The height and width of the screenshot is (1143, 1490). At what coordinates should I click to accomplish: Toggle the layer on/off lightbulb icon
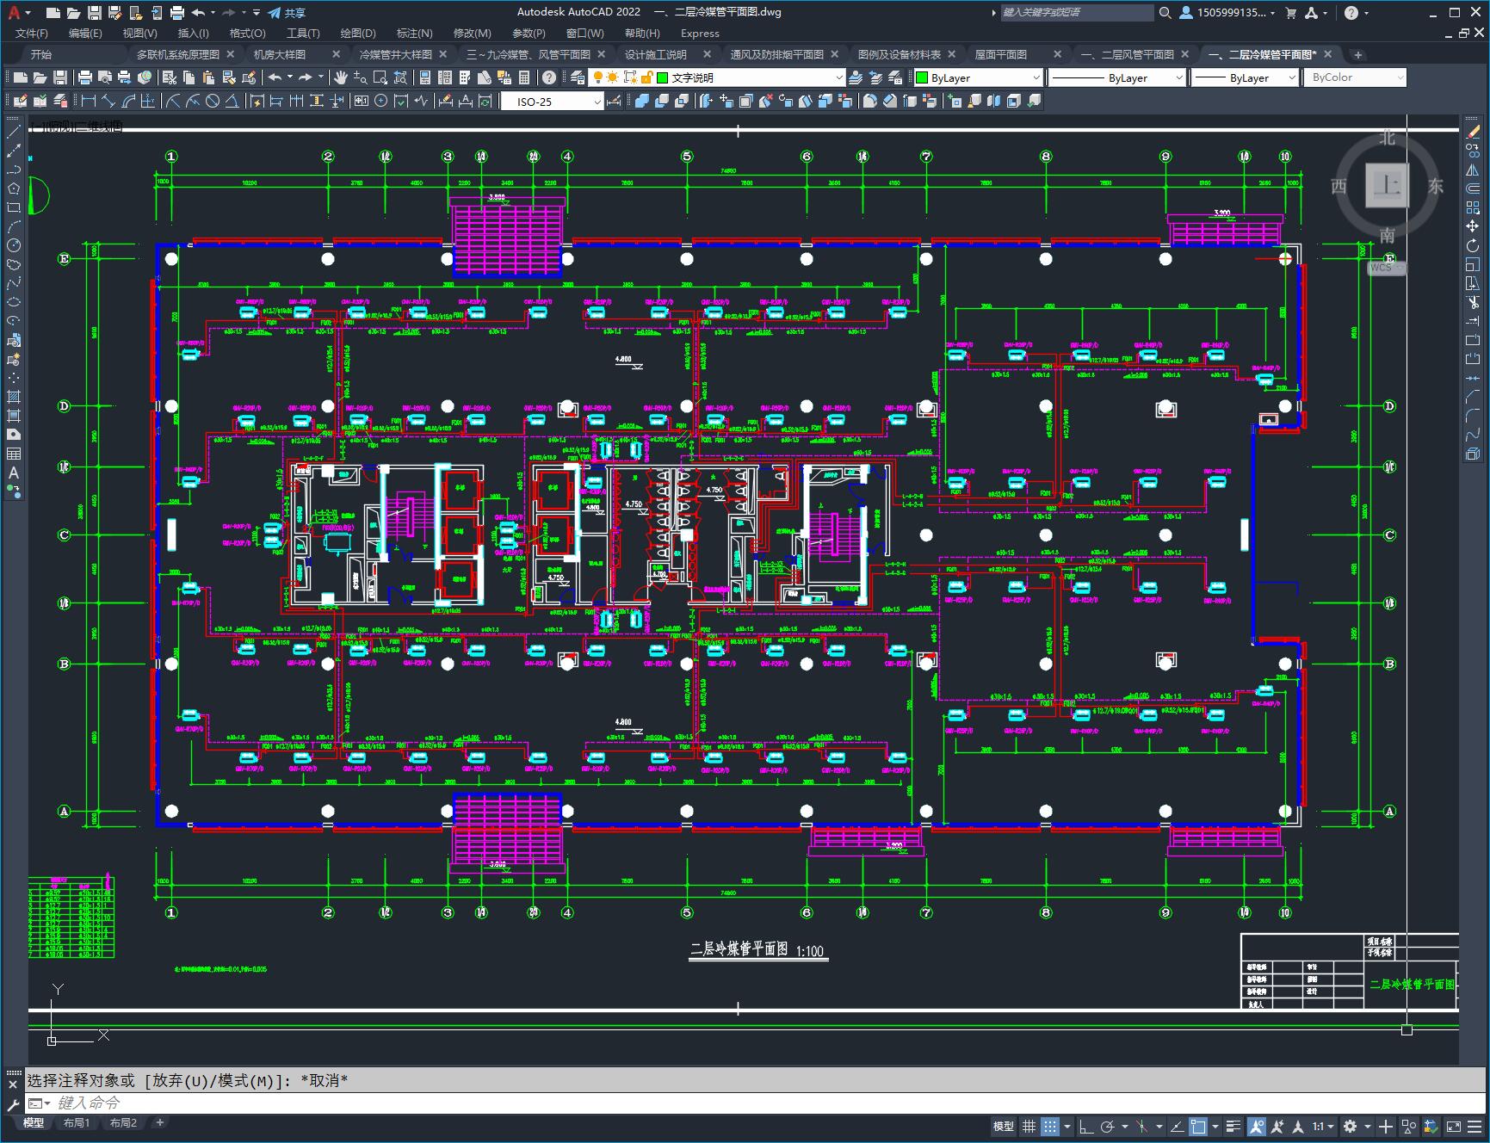(x=598, y=77)
